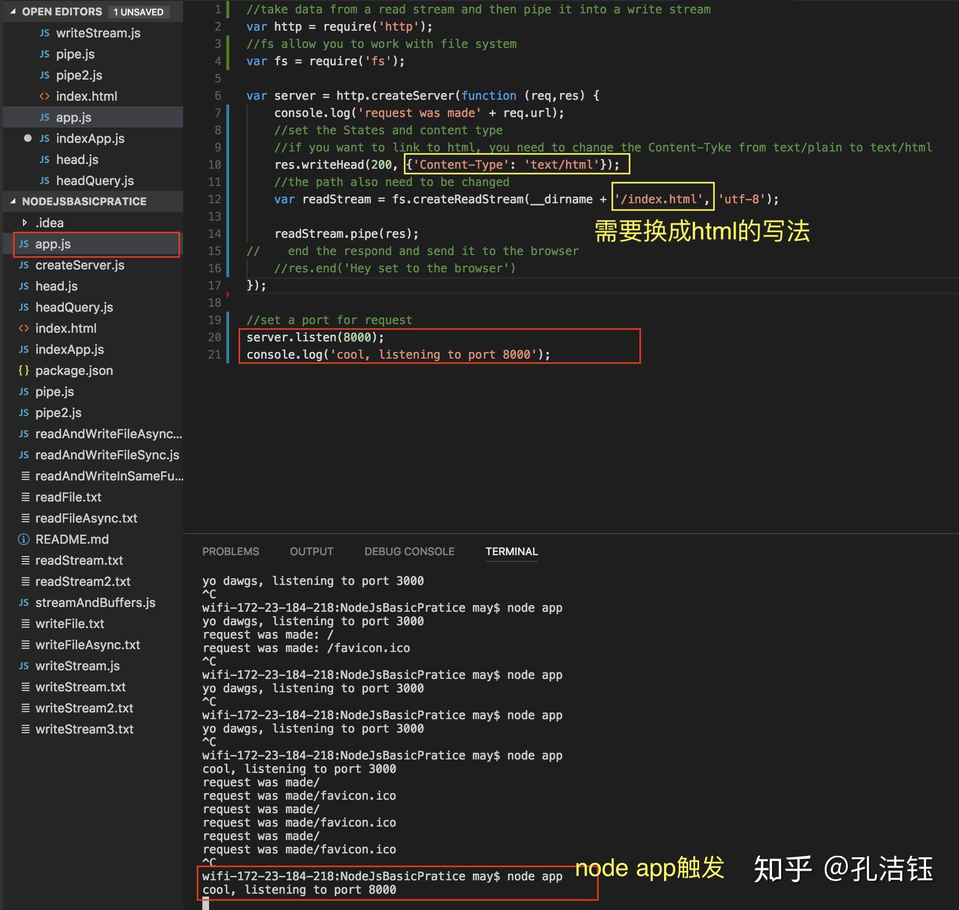959x910 pixels.
Task: Click readStream.pipe(res) on line 14
Action: [346, 234]
